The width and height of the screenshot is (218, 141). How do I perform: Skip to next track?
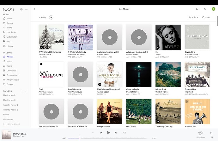pos(116,133)
